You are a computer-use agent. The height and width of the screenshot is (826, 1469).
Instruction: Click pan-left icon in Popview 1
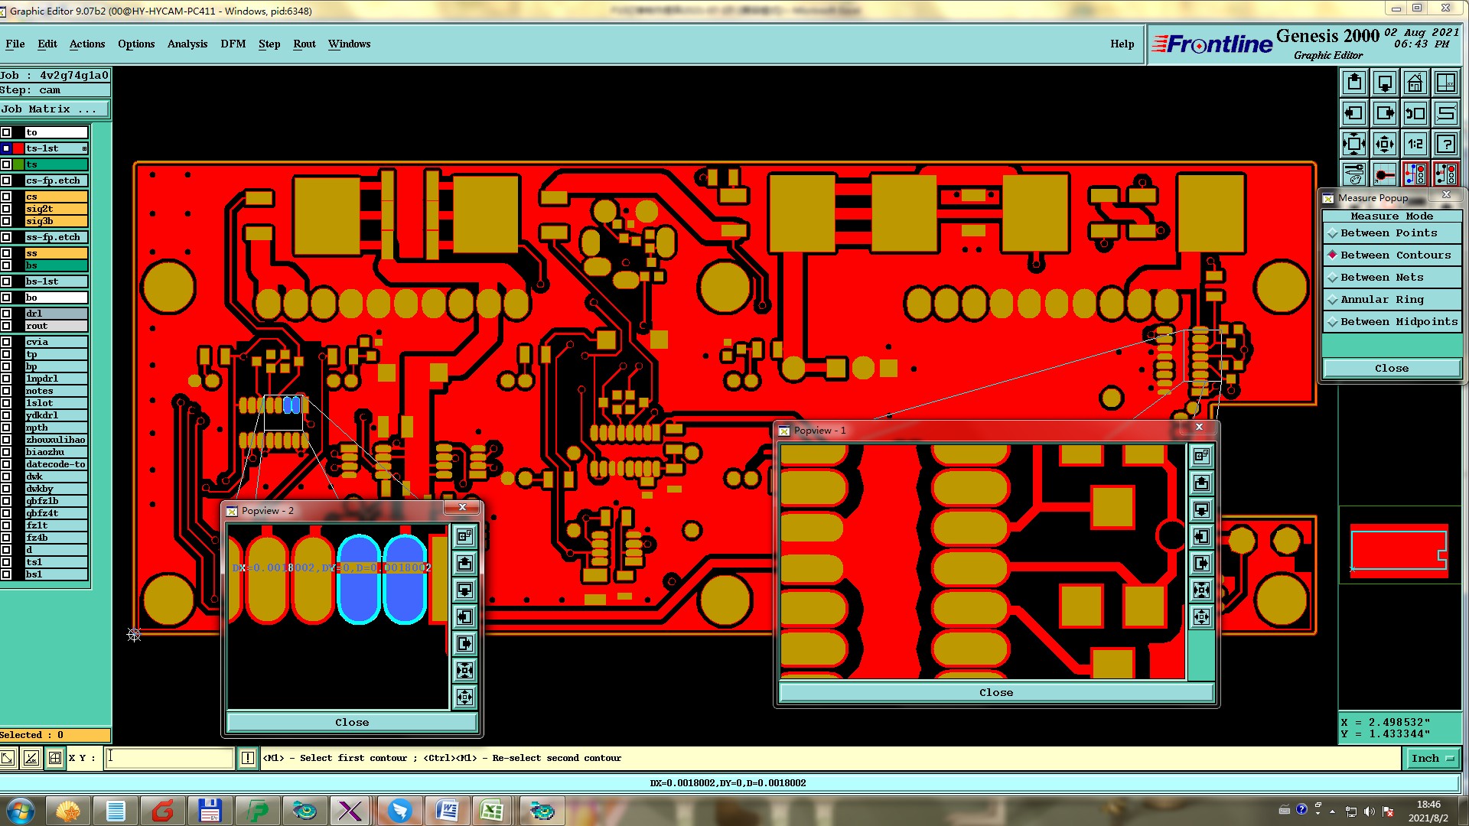click(1201, 537)
